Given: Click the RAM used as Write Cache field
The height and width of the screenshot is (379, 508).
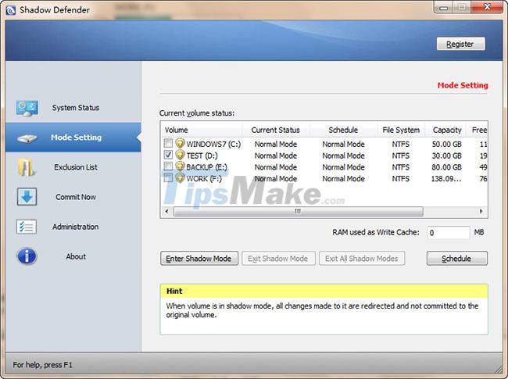Looking at the screenshot, I should tap(448, 233).
